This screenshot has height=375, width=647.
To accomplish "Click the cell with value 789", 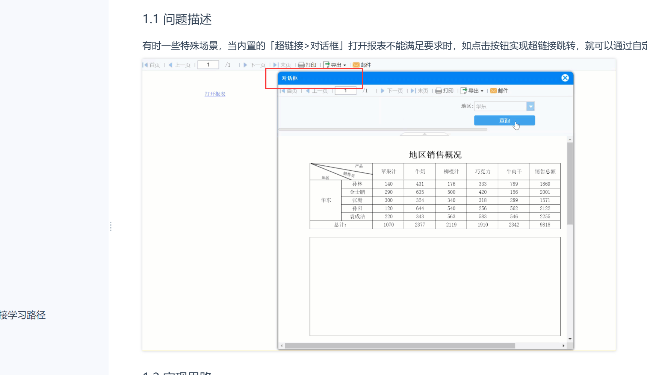I will tap(514, 184).
